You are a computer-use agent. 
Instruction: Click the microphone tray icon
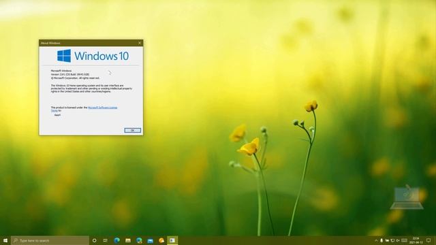point(381,240)
